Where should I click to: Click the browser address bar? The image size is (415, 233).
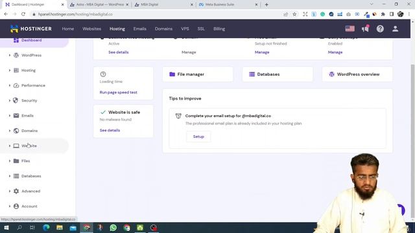(x=156, y=14)
